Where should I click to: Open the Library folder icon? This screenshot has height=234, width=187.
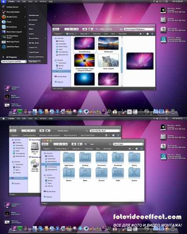pyautogui.click(x=134, y=158)
